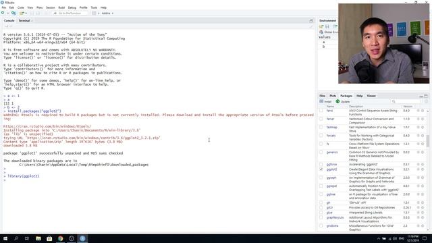Switch to the Help pane tab
This screenshot has width=432, height=243.
[360, 96]
